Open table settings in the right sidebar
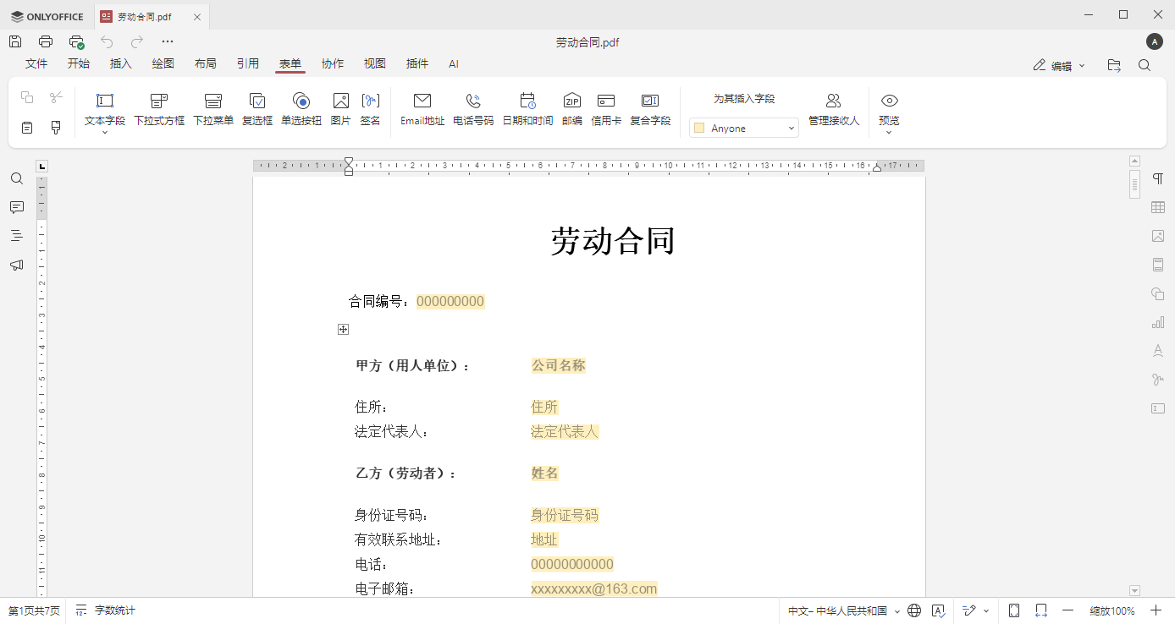 click(1157, 207)
